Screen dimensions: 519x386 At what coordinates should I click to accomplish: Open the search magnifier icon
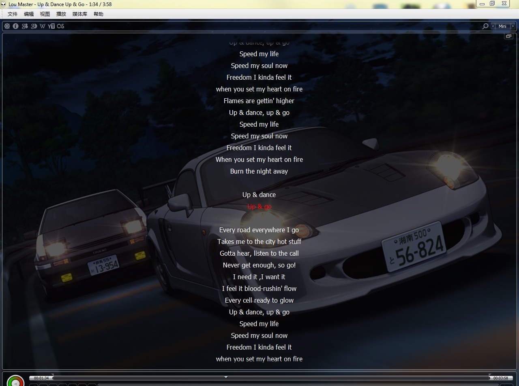(485, 26)
